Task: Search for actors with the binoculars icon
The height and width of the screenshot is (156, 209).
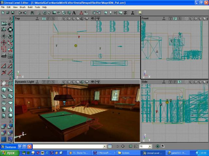Action: tap(32, 13)
